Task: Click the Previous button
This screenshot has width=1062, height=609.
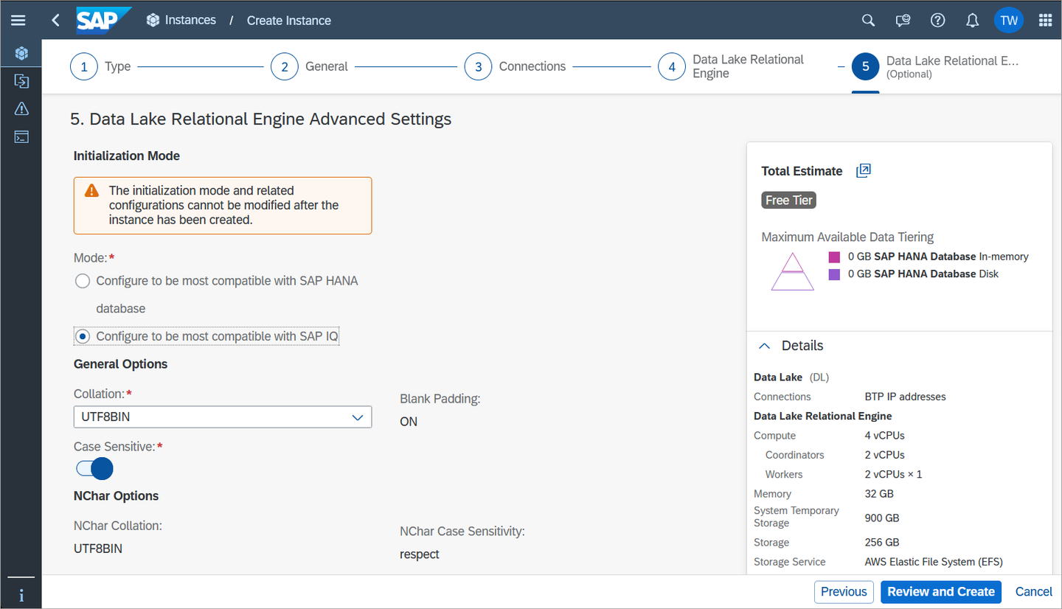Action: (x=844, y=591)
